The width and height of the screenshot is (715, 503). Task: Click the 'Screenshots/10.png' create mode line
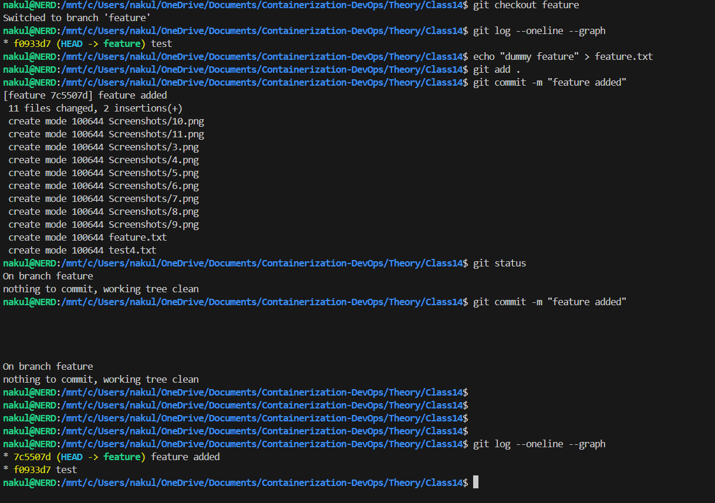coord(106,121)
